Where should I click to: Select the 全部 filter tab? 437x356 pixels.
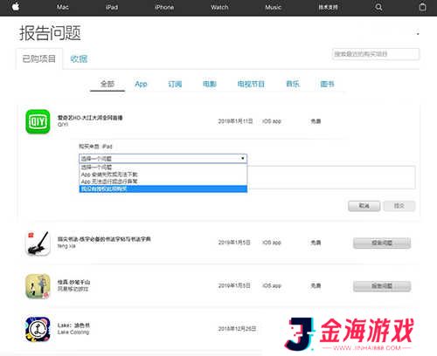click(x=108, y=84)
